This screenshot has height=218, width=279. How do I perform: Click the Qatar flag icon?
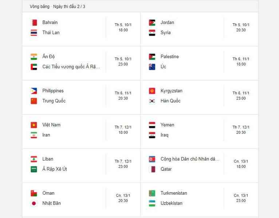point(152,169)
